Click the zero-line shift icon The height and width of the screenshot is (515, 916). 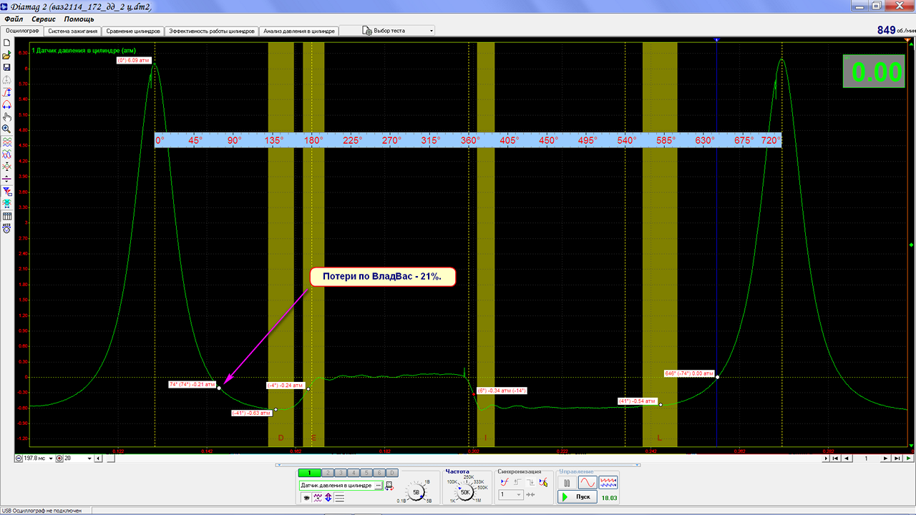(6, 179)
